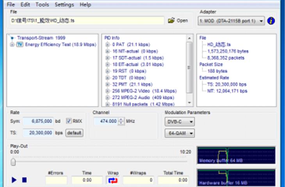The height and width of the screenshot is (187, 285).
Task: Click the PID Info scrollbar thumb
Action: click(x=189, y=67)
